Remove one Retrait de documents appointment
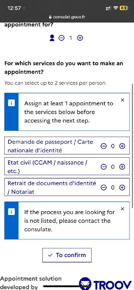 pyautogui.click(x=103, y=187)
